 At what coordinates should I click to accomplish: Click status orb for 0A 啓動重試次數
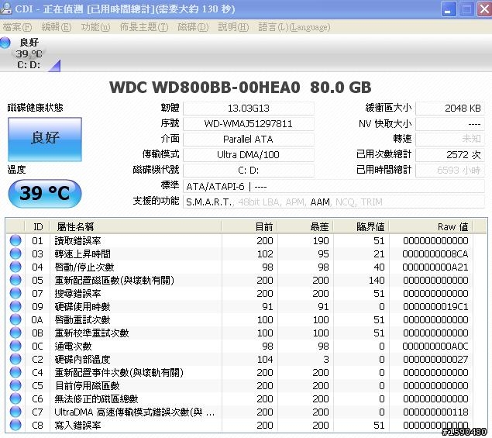click(15, 319)
